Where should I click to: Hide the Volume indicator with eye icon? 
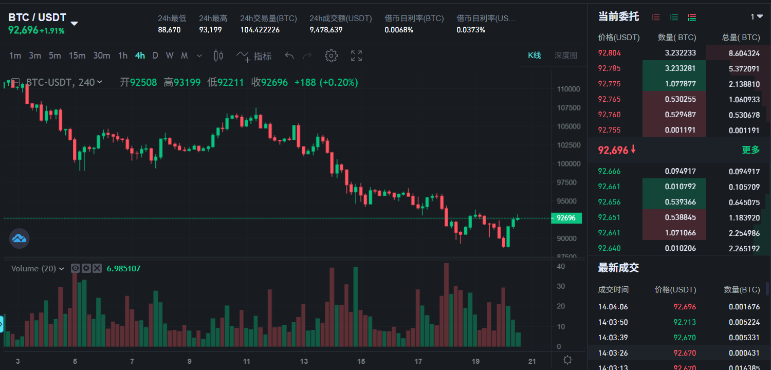coord(75,268)
